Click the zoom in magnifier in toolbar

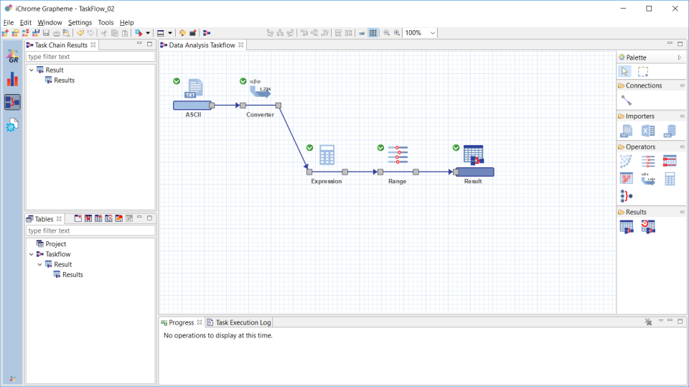397,33
